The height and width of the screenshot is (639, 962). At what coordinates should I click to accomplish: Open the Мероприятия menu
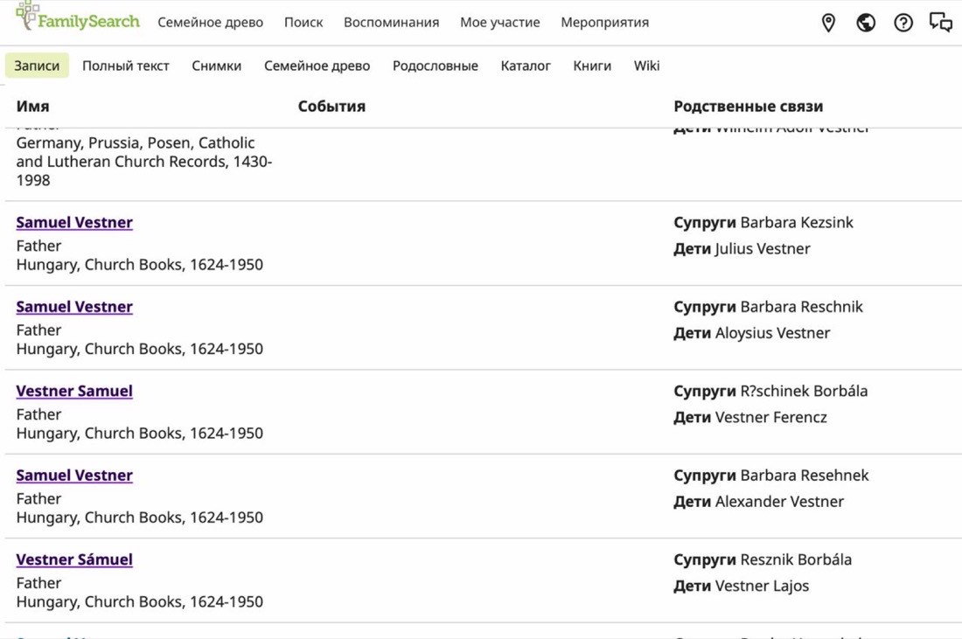pos(605,22)
